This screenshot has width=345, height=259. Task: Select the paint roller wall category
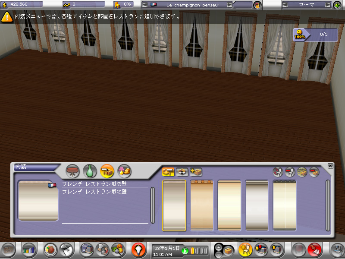pos(107,171)
